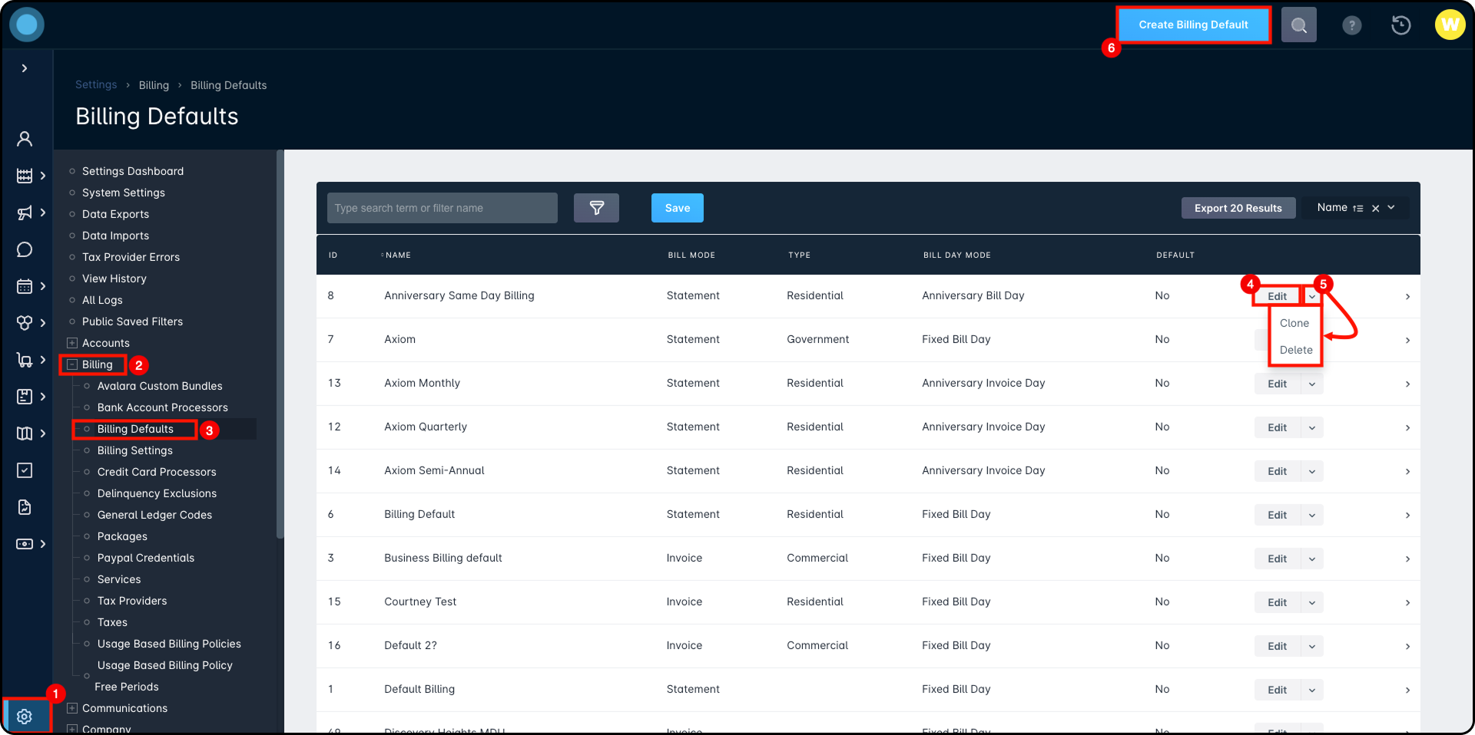Open Edit dropdown arrow for Billing Default row
Viewport: 1475px width, 735px height.
pos(1312,515)
